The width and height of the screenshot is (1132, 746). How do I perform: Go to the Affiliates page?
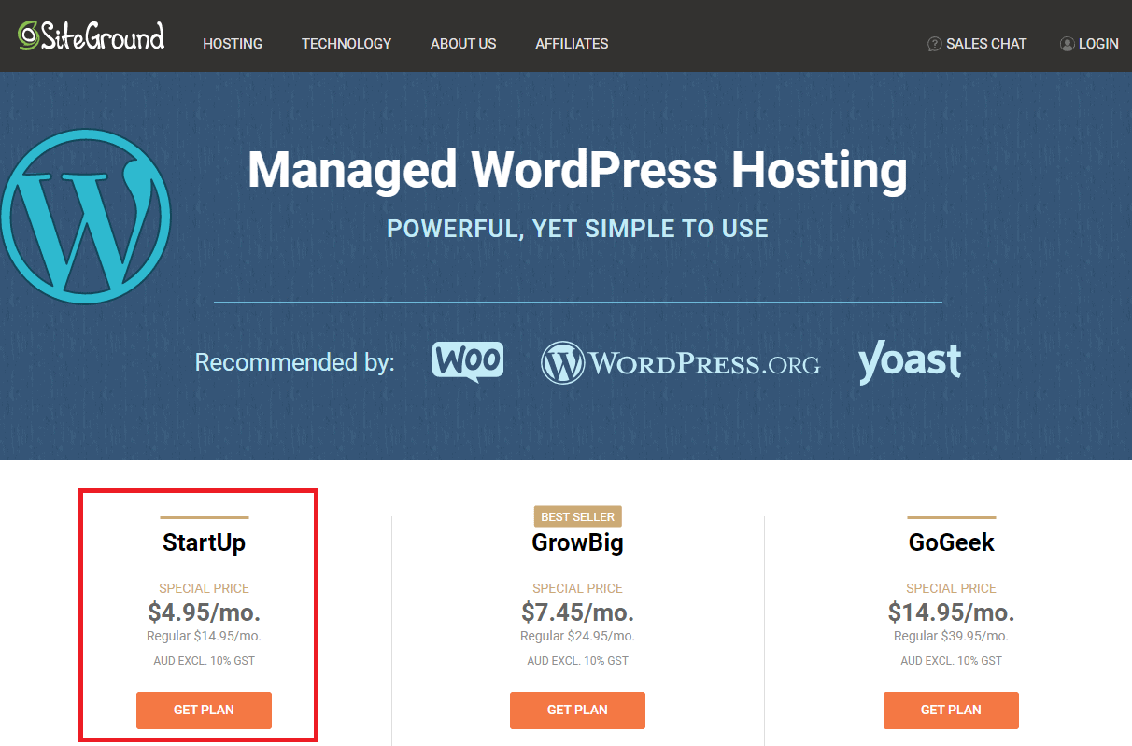pyautogui.click(x=572, y=44)
